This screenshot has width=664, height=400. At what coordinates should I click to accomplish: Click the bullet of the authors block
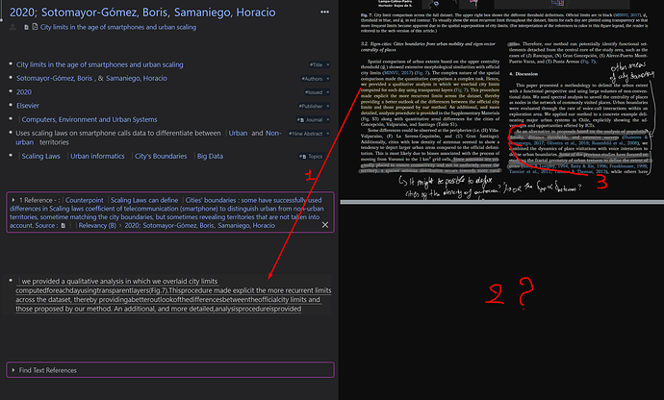click(x=11, y=78)
